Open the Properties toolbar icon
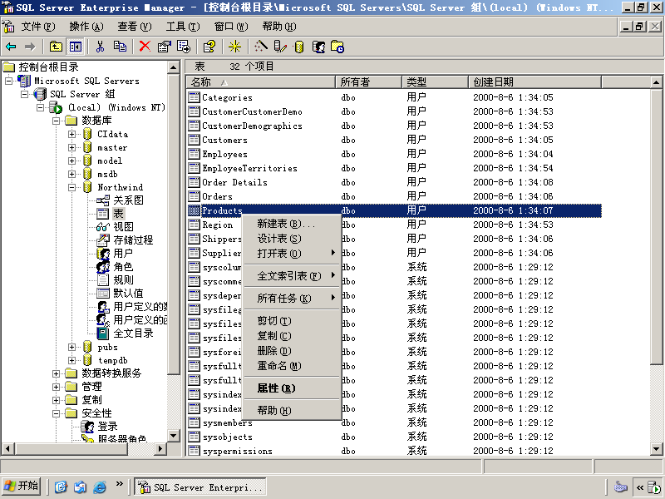The image size is (665, 499). [x=164, y=47]
